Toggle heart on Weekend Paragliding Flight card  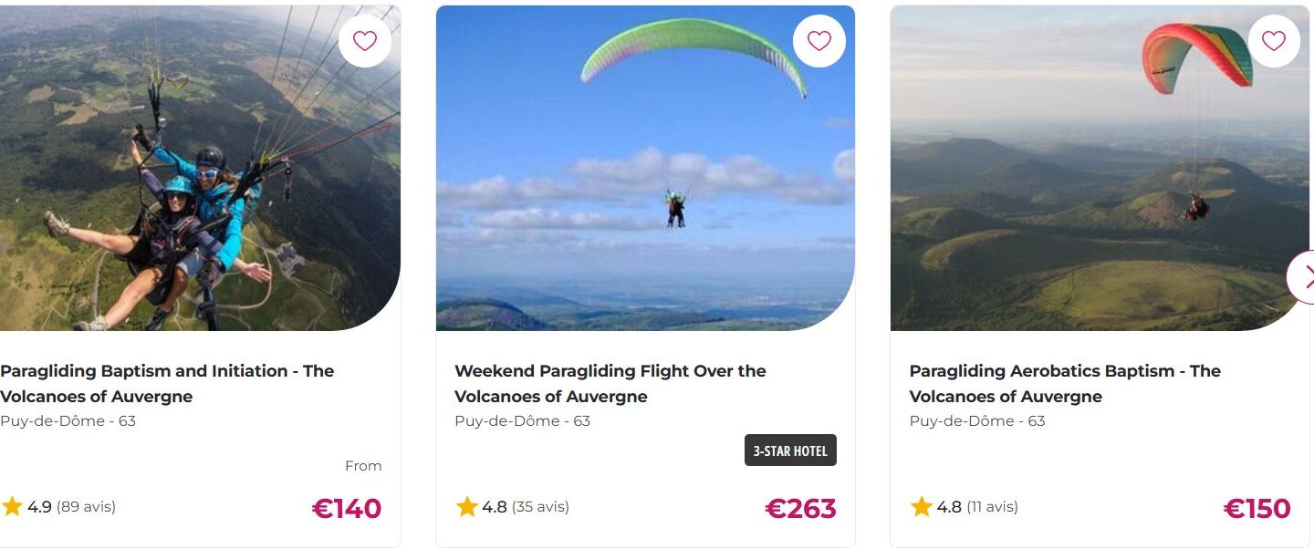coord(819,41)
